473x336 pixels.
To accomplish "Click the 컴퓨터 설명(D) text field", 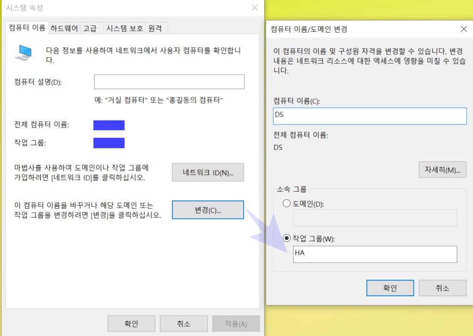I will tap(169, 82).
